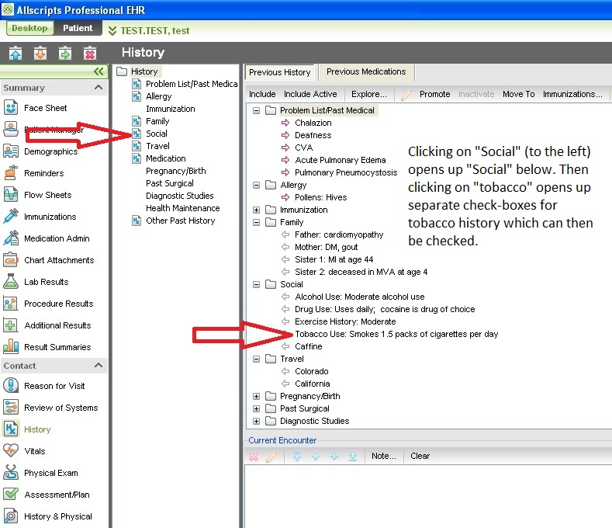The width and height of the screenshot is (612, 528).
Task: Click the green right-arrow toolbar icon
Action: click(65, 53)
